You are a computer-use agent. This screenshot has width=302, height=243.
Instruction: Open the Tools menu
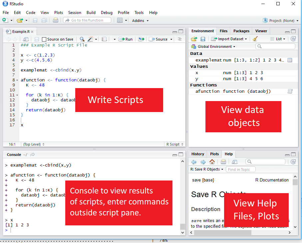139,13
